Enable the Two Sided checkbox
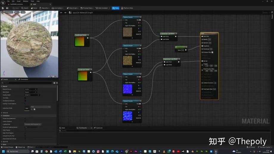 point(25,98)
